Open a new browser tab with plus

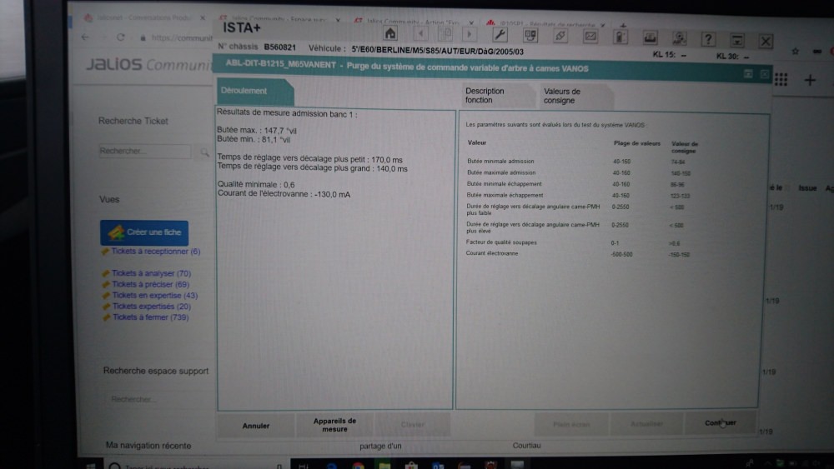click(x=623, y=24)
